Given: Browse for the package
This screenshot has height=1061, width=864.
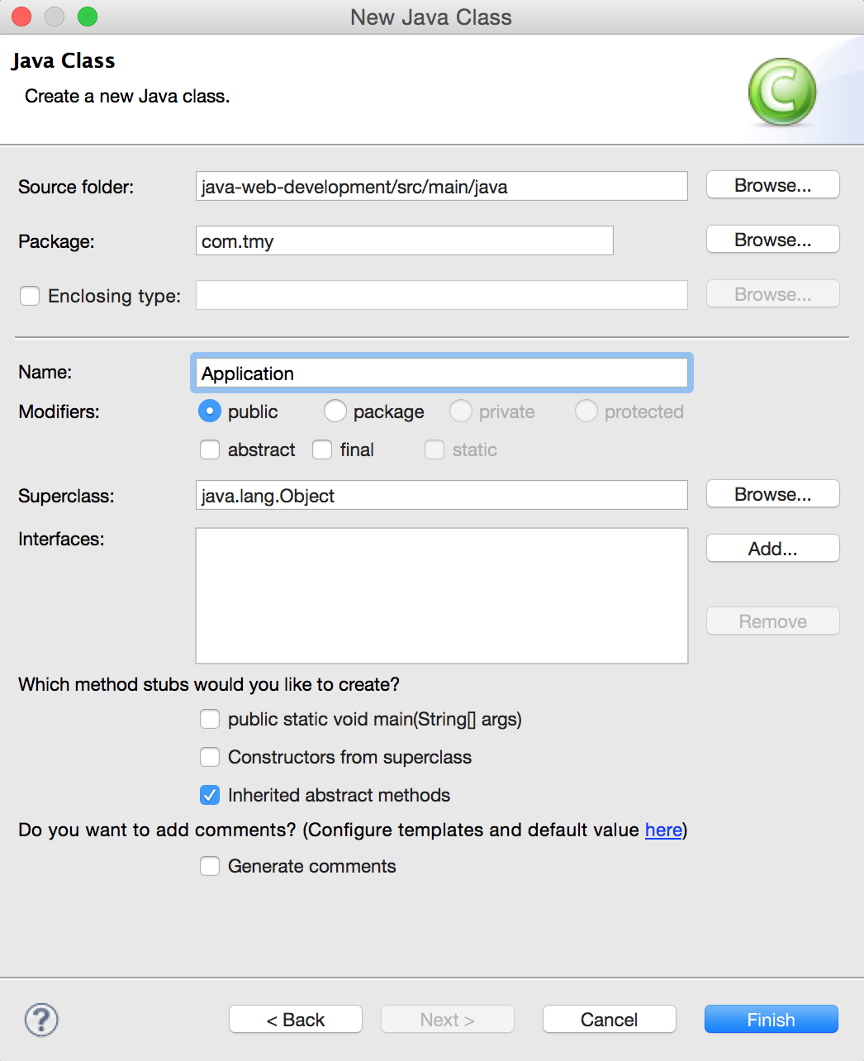Looking at the screenshot, I should pyautogui.click(x=772, y=240).
